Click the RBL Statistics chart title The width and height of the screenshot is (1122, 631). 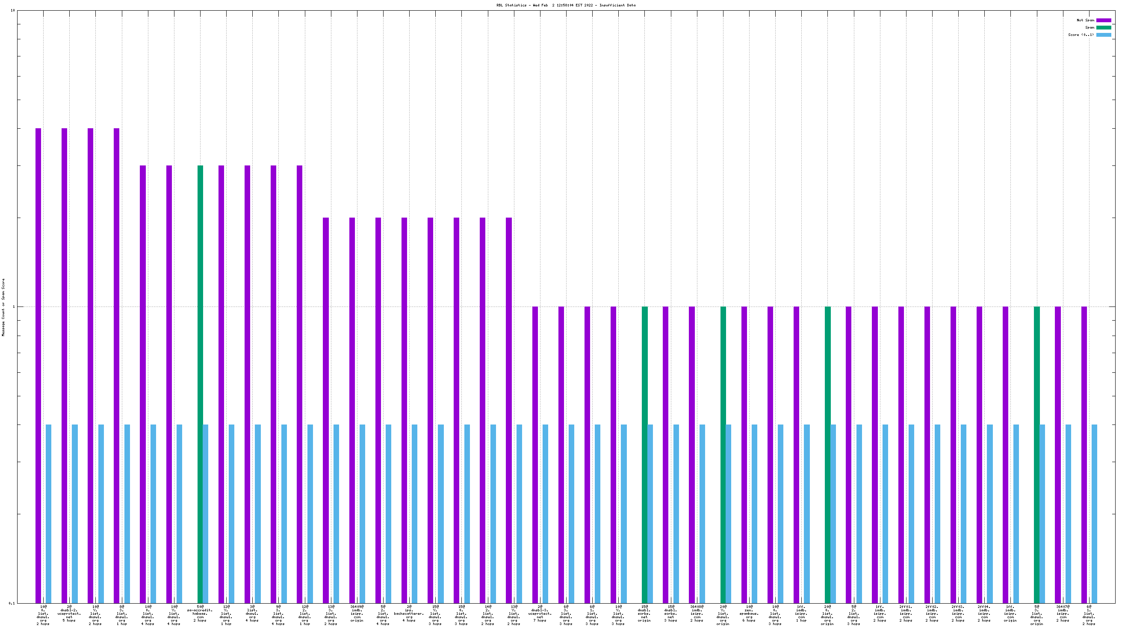tap(565, 5)
